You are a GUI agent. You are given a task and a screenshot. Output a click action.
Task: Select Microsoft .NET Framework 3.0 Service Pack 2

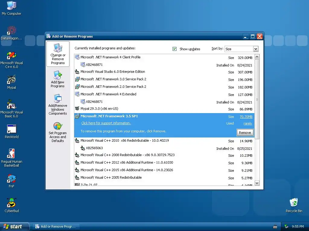point(164,79)
